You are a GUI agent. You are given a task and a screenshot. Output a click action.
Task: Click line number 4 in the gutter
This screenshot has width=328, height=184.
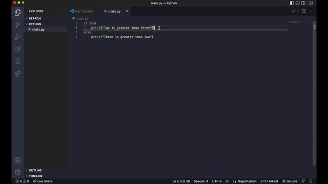(76, 37)
